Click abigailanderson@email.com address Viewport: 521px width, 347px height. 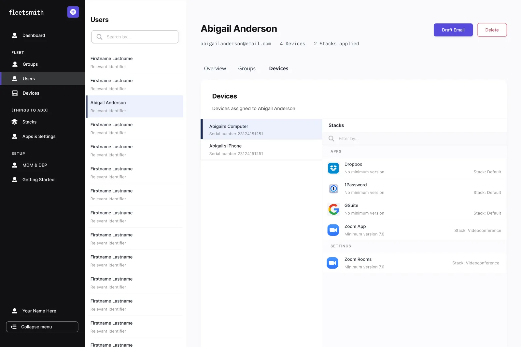coord(236,44)
